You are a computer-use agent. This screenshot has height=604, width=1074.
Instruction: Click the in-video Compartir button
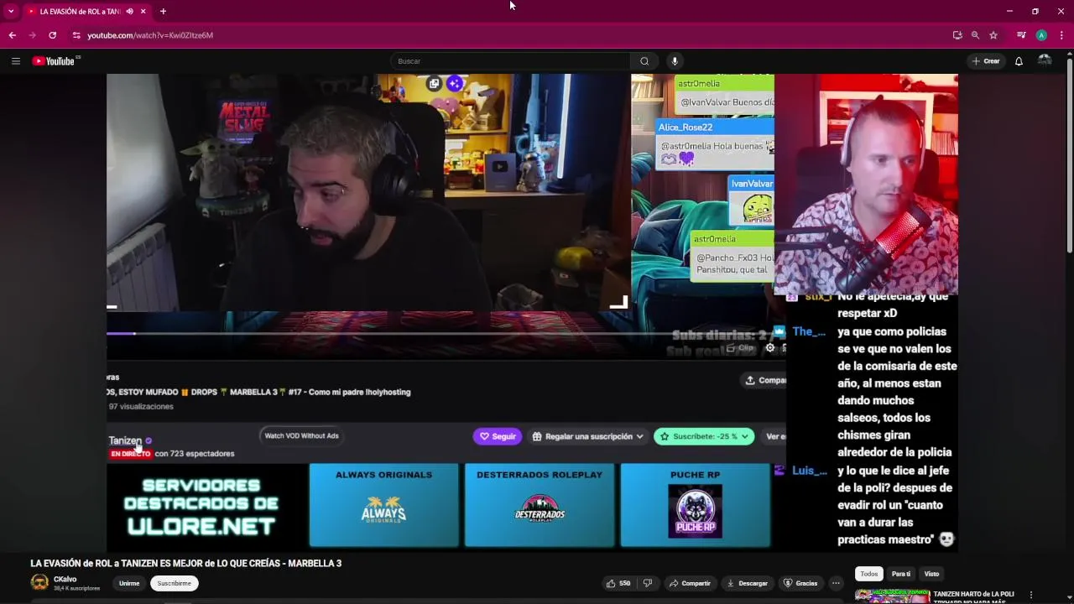(x=766, y=380)
